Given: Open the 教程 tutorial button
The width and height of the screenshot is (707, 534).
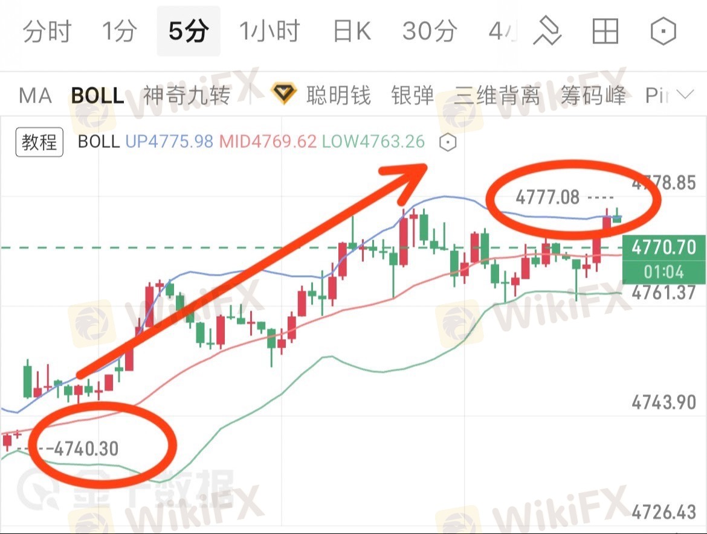Looking at the screenshot, I should click(x=39, y=142).
